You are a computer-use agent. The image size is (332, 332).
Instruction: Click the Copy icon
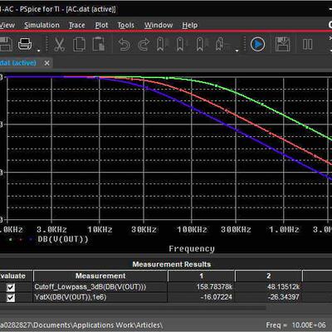(x=79, y=45)
